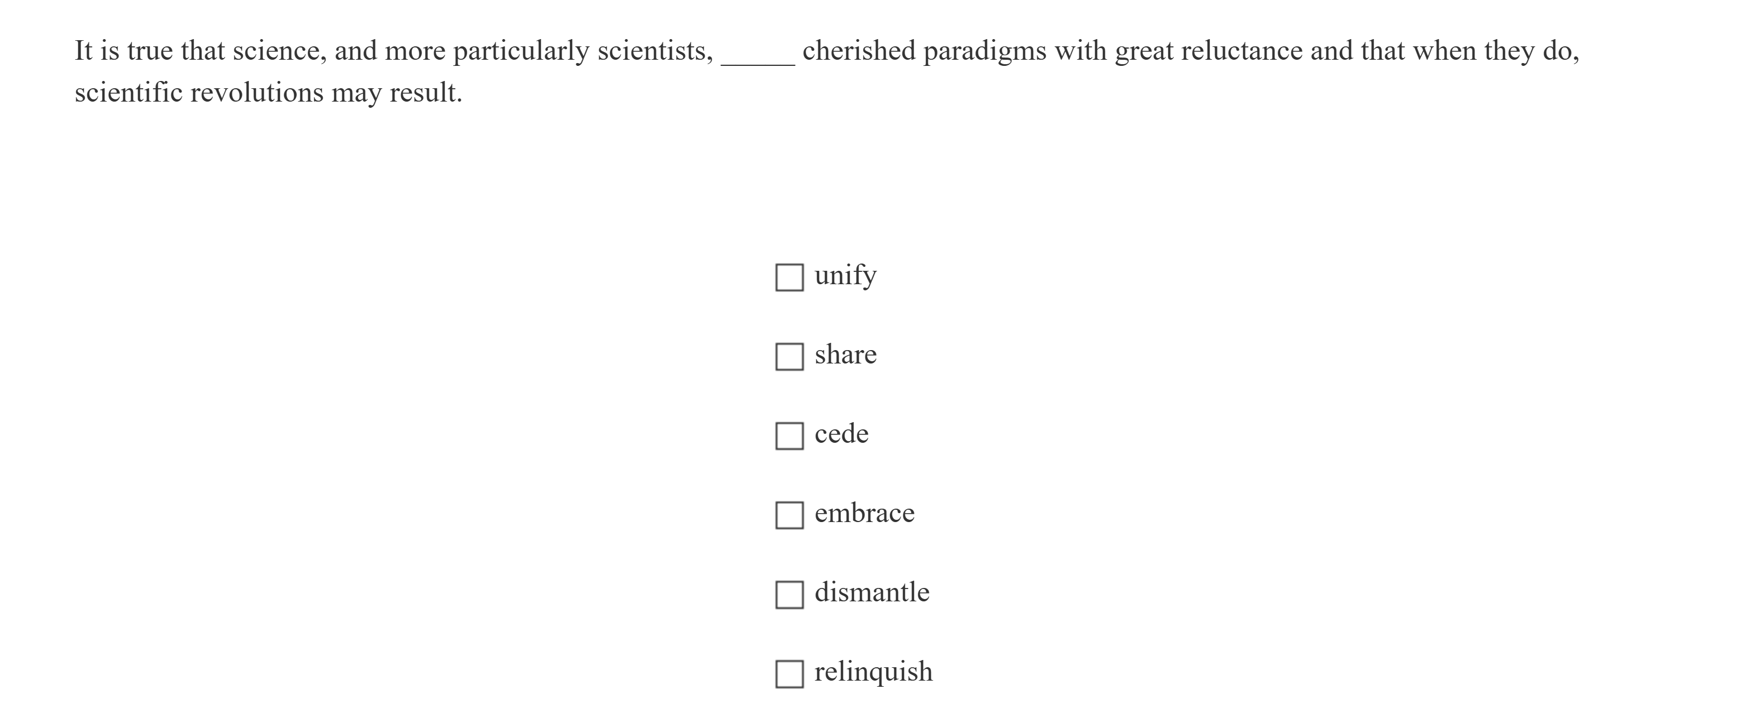Click the "share" answer label text

pos(845,355)
